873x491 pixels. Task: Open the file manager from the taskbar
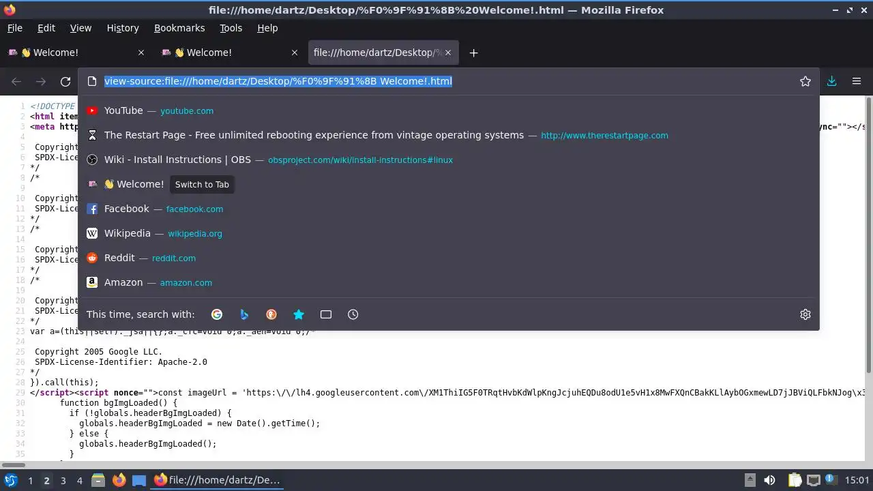coord(98,480)
